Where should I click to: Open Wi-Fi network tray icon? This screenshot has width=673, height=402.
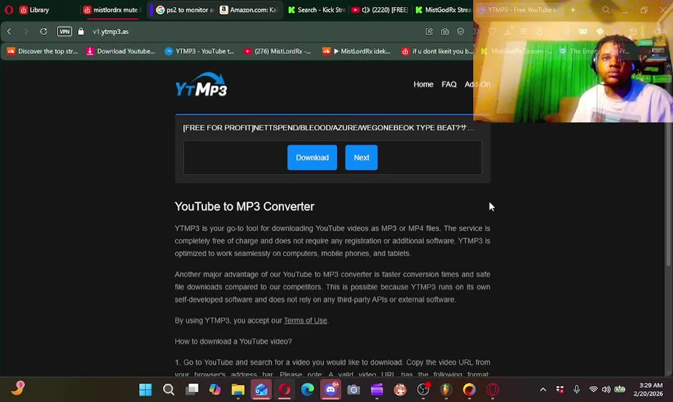[593, 390]
